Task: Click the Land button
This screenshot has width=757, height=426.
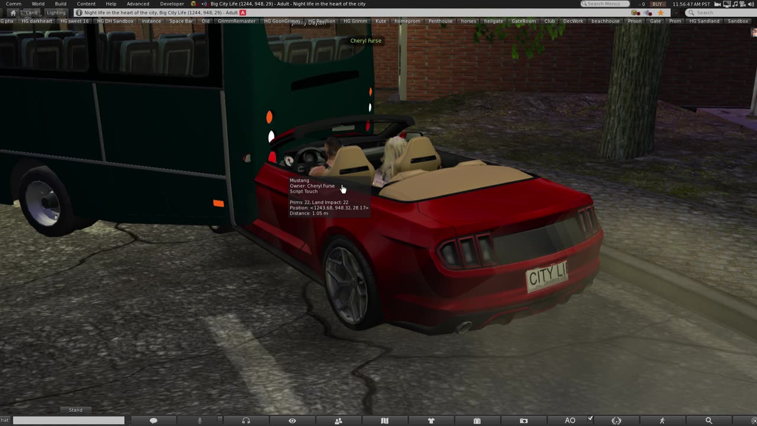Action: click(x=31, y=12)
